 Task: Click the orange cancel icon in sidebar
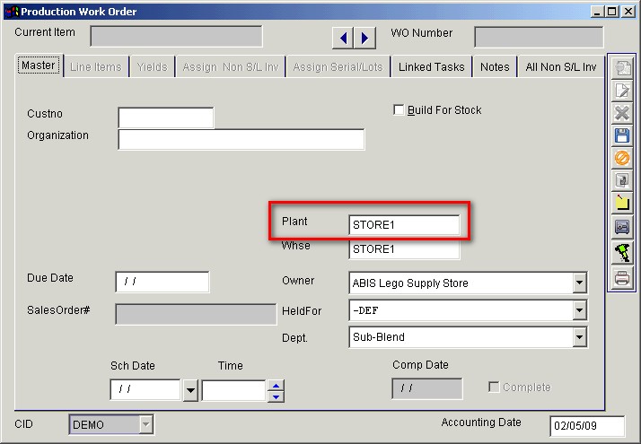click(621, 158)
